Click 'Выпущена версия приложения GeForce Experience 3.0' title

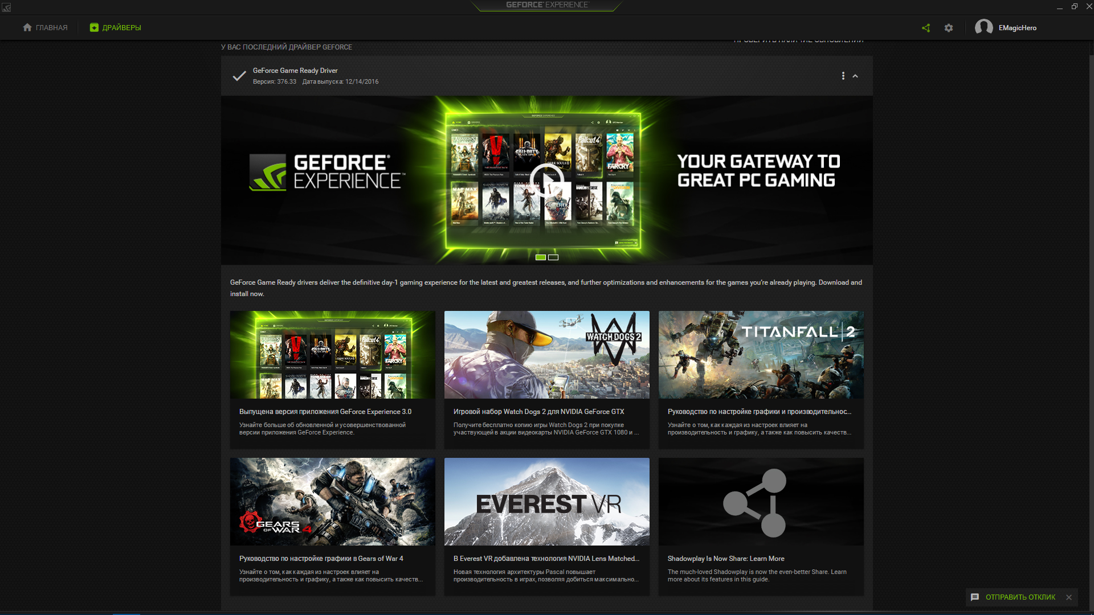pos(325,412)
